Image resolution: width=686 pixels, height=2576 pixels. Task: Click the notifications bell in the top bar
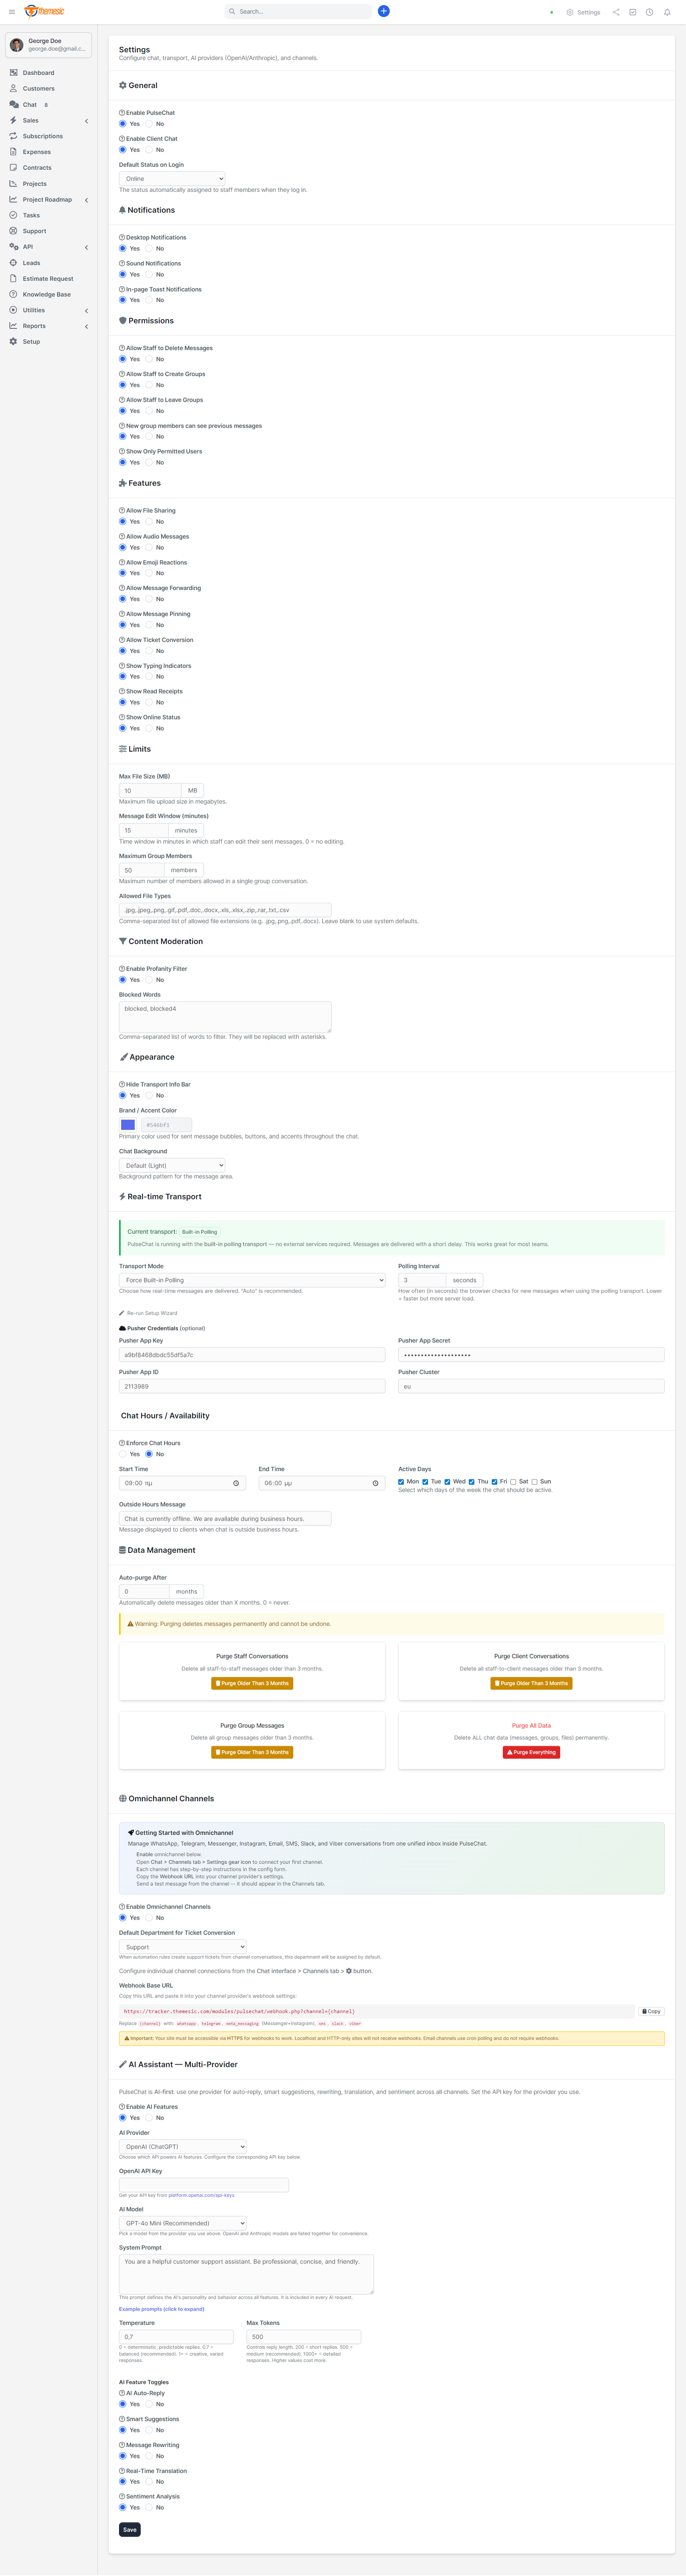[667, 12]
